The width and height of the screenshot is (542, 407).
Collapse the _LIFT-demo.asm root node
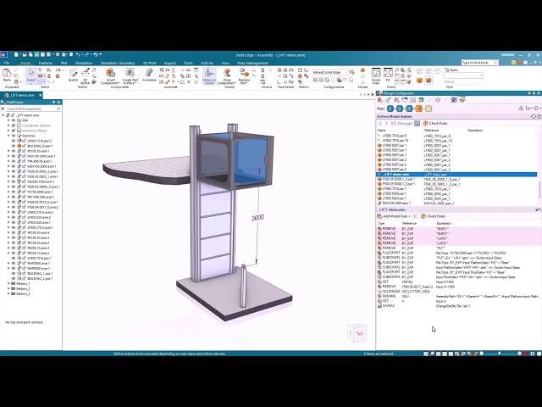pos(3,115)
